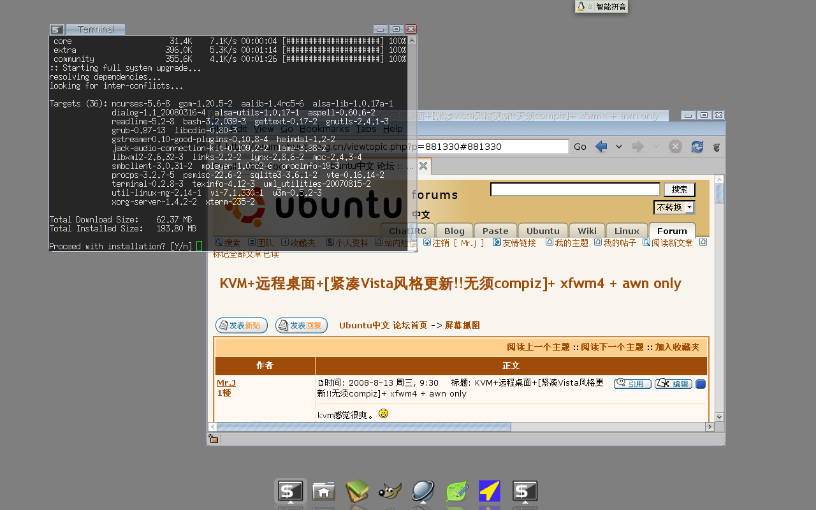
Task: Select the Forum tab
Action: point(672,231)
